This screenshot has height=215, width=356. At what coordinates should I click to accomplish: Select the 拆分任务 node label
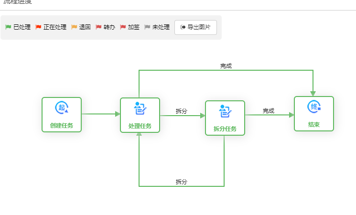tap(225, 129)
